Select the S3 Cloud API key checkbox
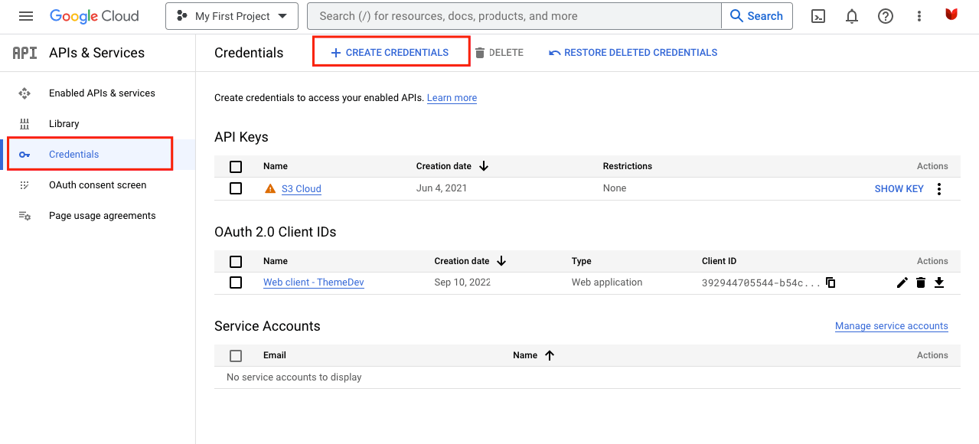979x444 pixels. pyautogui.click(x=236, y=188)
